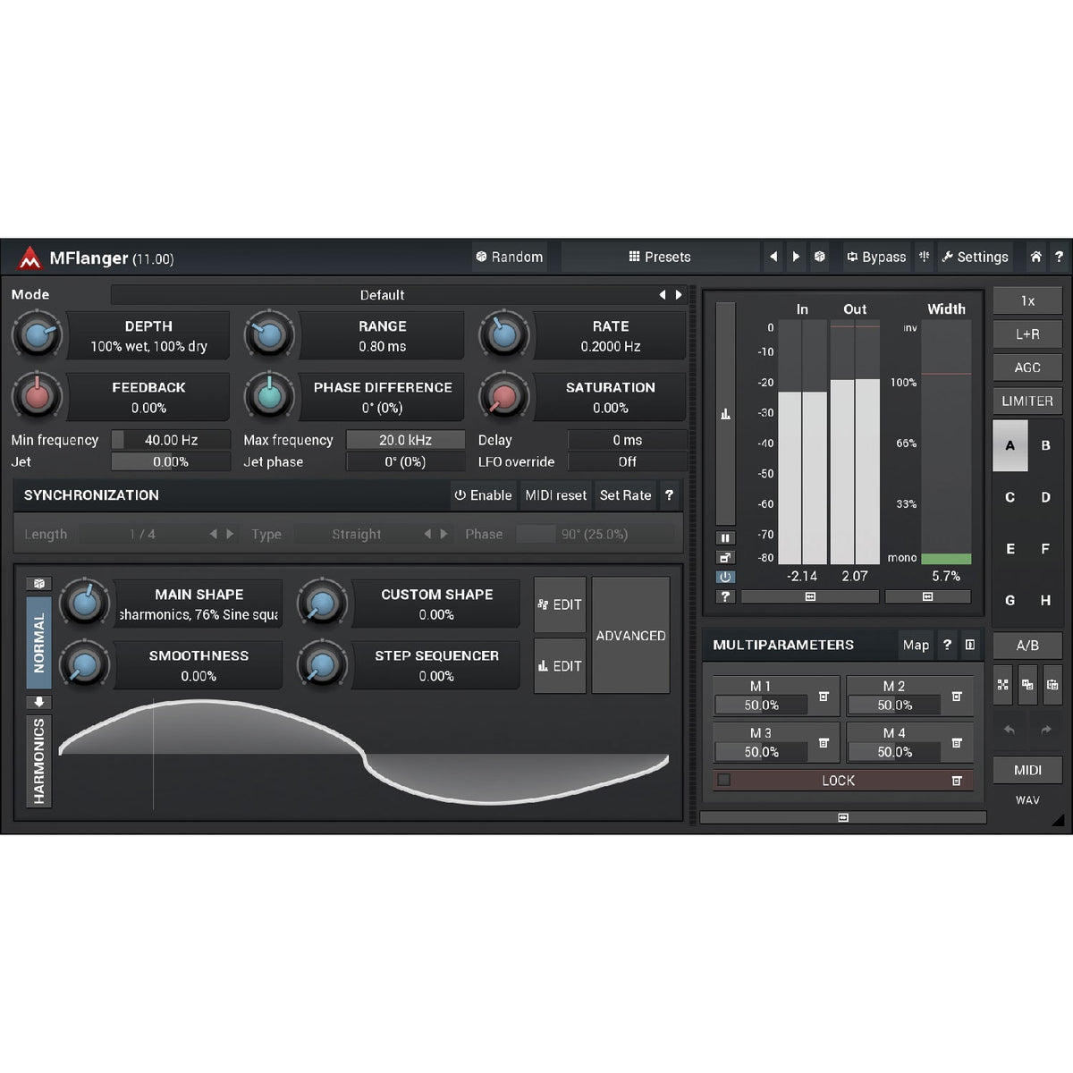Click the Jet phase value field
This screenshot has width=1073, height=1073.
click(x=405, y=462)
